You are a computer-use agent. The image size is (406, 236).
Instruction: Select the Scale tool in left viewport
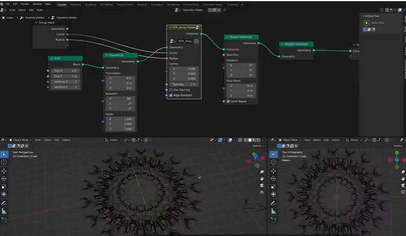pos(4,187)
